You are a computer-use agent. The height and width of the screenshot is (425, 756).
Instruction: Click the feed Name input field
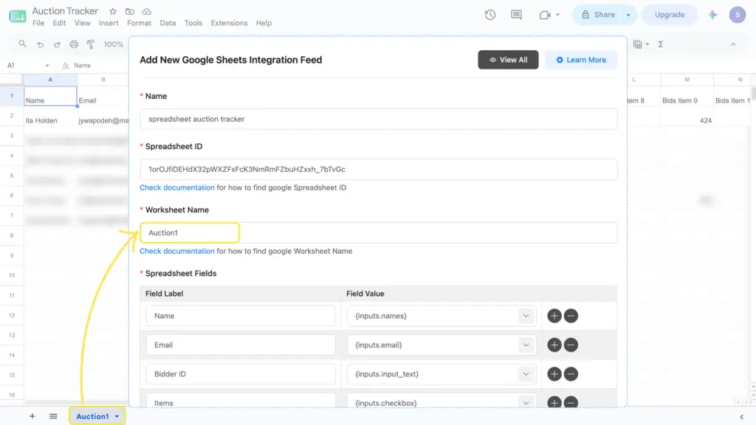point(379,119)
